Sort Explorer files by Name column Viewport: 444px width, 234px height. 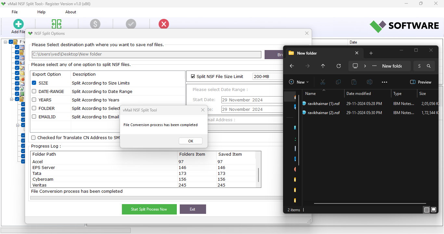(323, 94)
